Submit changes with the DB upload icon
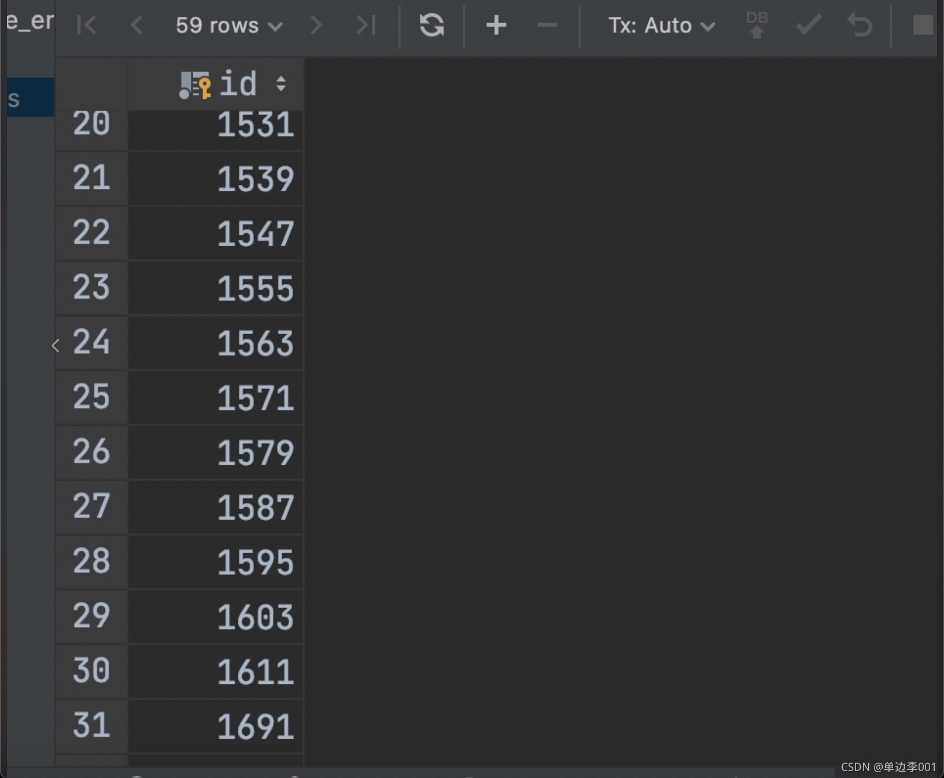This screenshot has width=944, height=778. [x=757, y=25]
